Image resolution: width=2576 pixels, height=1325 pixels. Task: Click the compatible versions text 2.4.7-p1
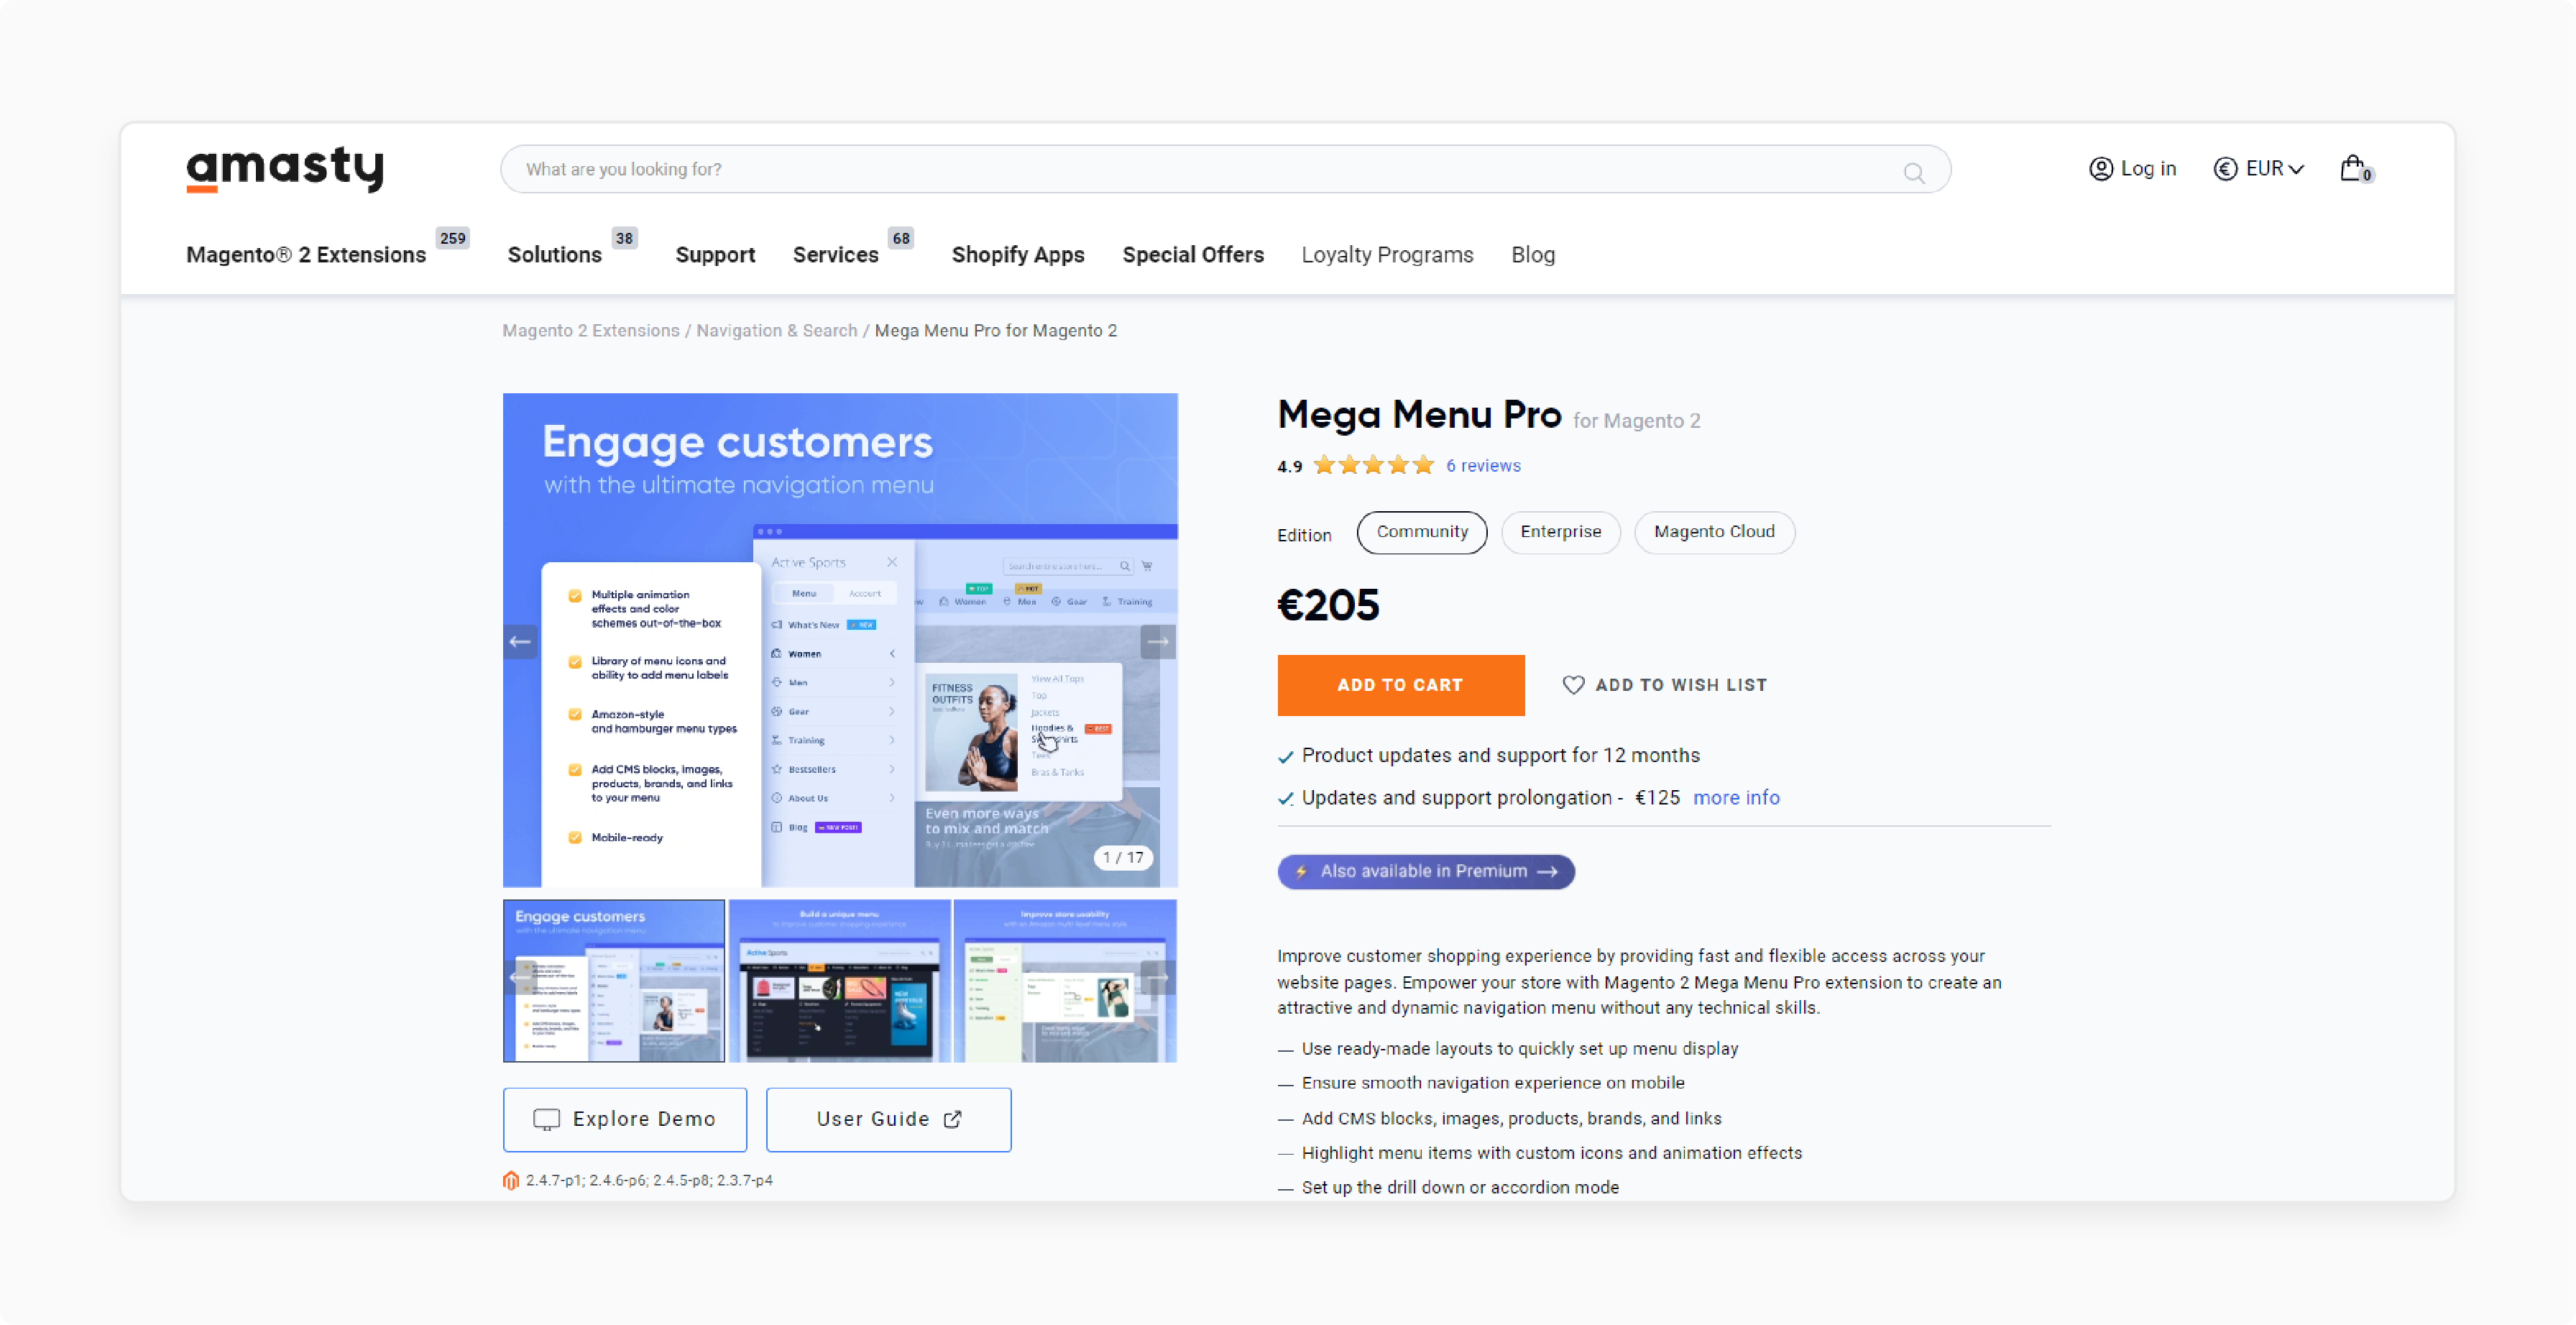[x=649, y=1180]
